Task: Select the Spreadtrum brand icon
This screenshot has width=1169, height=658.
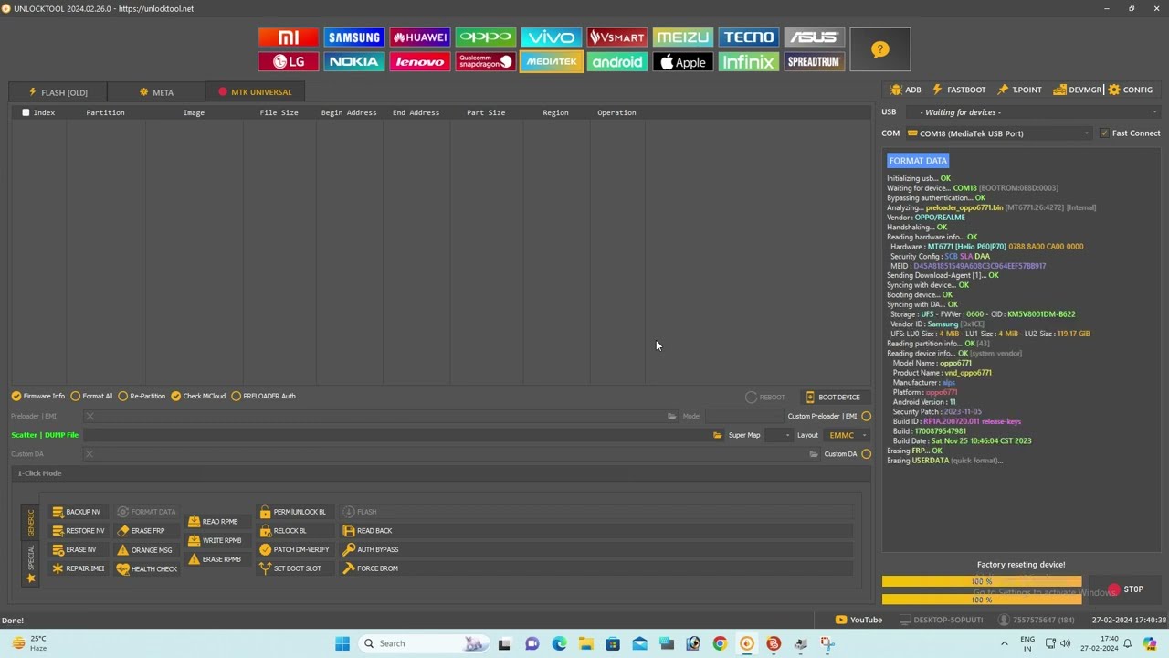Action: coord(814,62)
